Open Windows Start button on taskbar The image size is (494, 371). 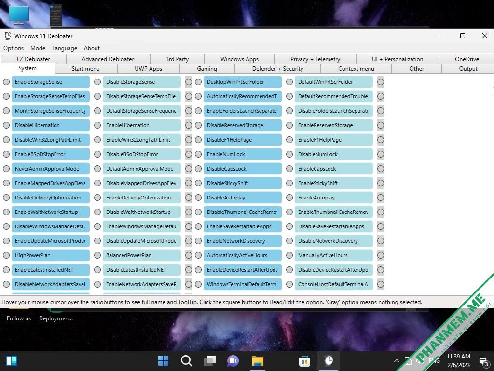163,360
